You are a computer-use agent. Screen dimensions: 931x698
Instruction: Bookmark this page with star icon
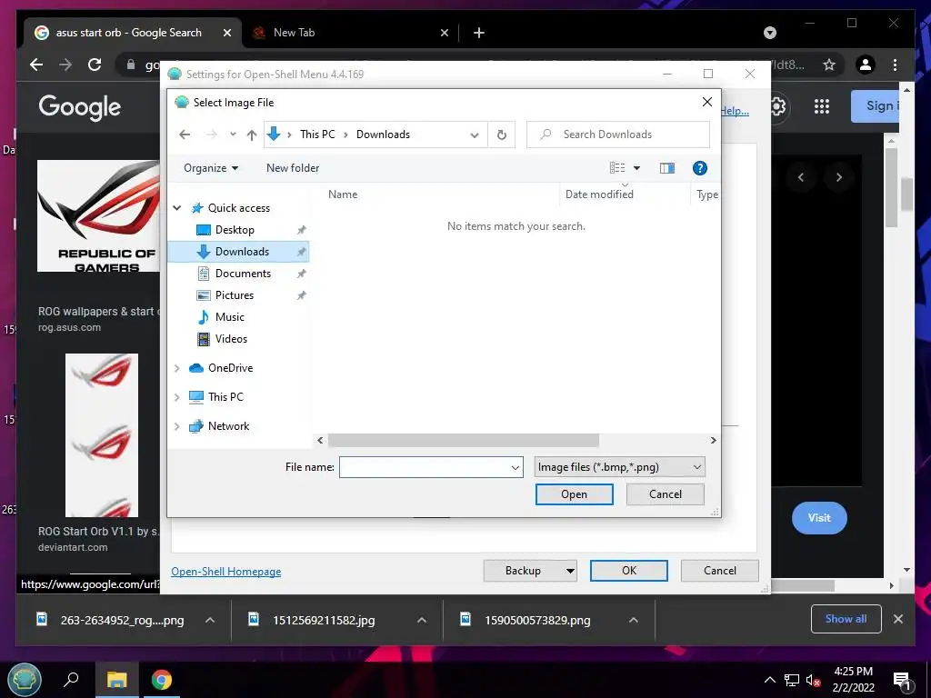point(829,65)
